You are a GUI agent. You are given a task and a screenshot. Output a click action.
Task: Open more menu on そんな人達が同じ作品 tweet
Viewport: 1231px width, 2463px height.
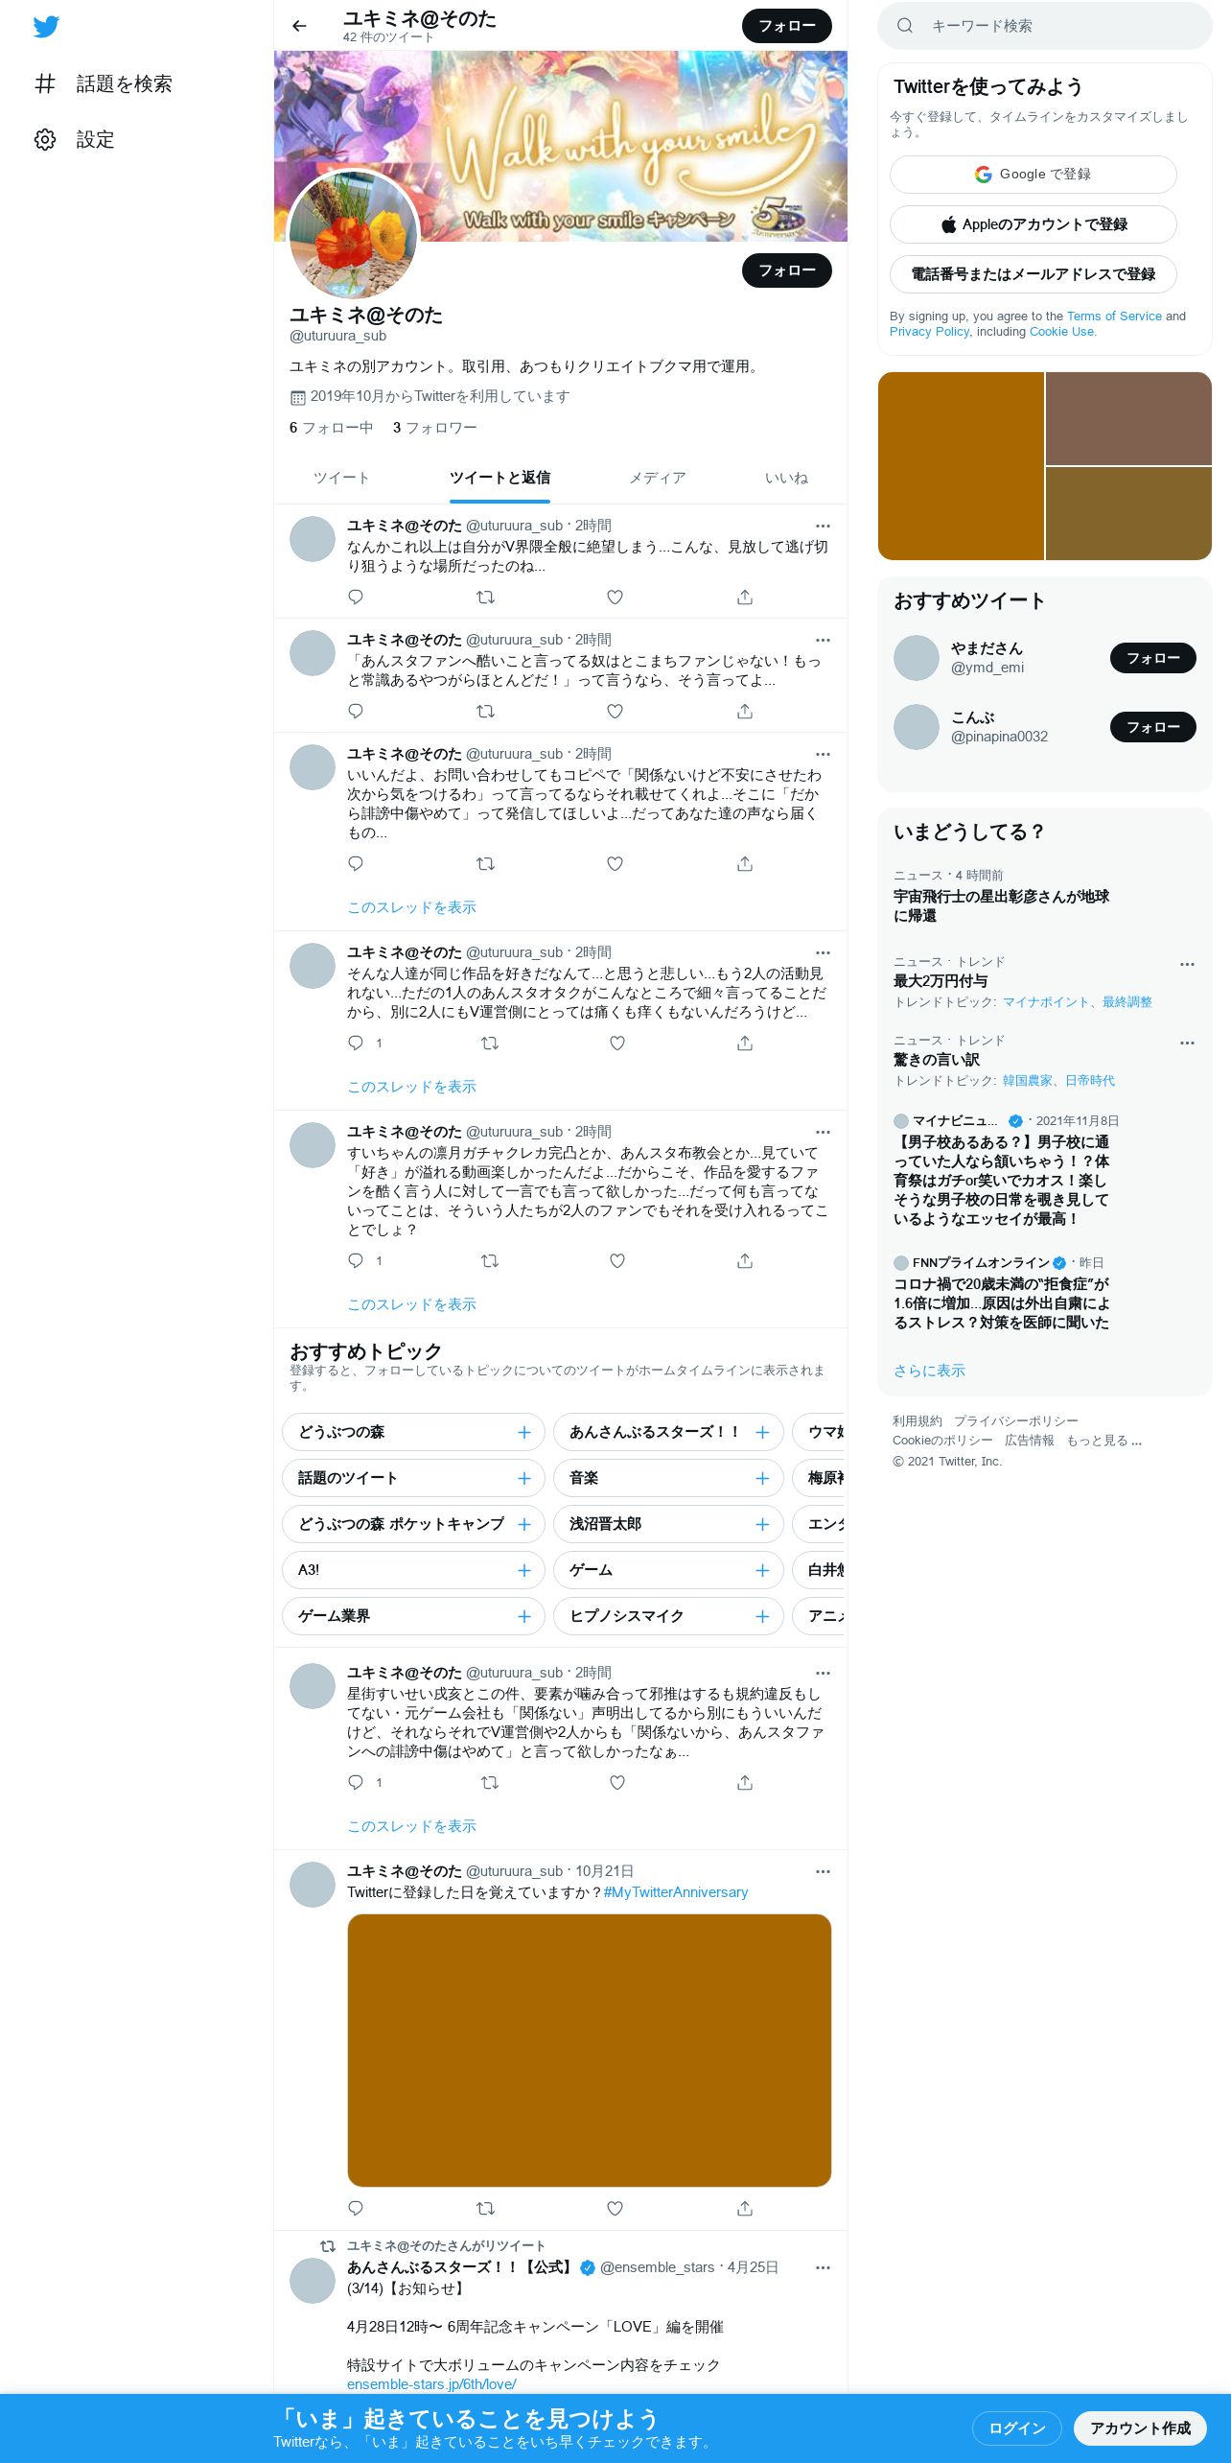823,952
